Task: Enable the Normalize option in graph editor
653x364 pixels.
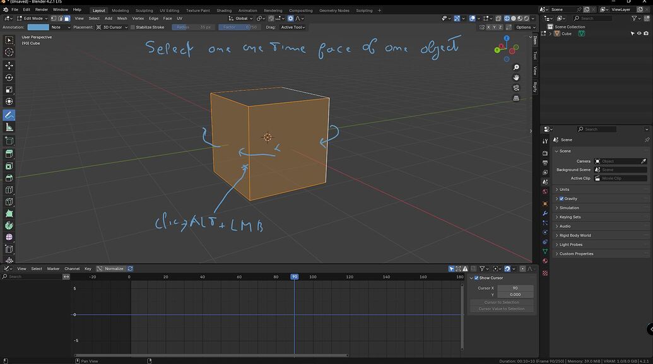Action: [110, 269]
